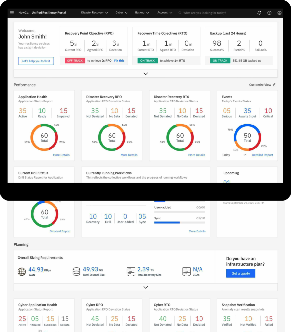This screenshot has height=332, width=291.
Task: Open the Cyber dropdown menu
Action: click(x=121, y=13)
